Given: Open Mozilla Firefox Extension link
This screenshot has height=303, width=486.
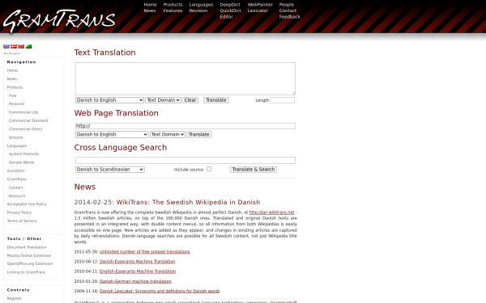Looking at the screenshot, I should coord(29,255).
